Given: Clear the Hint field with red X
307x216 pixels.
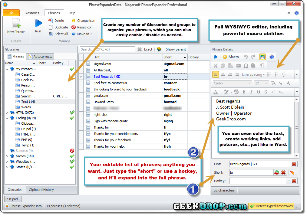Looking at the screenshot, I should [x=294, y=164].
